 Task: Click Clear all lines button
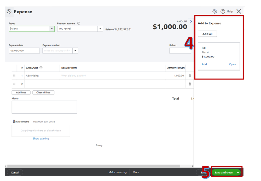click(43, 92)
